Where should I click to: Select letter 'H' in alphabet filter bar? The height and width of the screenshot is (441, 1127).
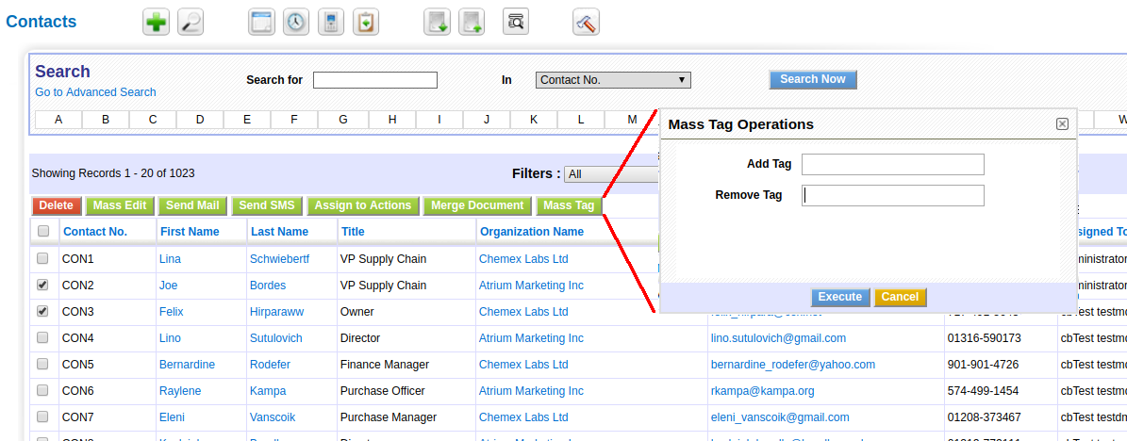[x=392, y=120]
